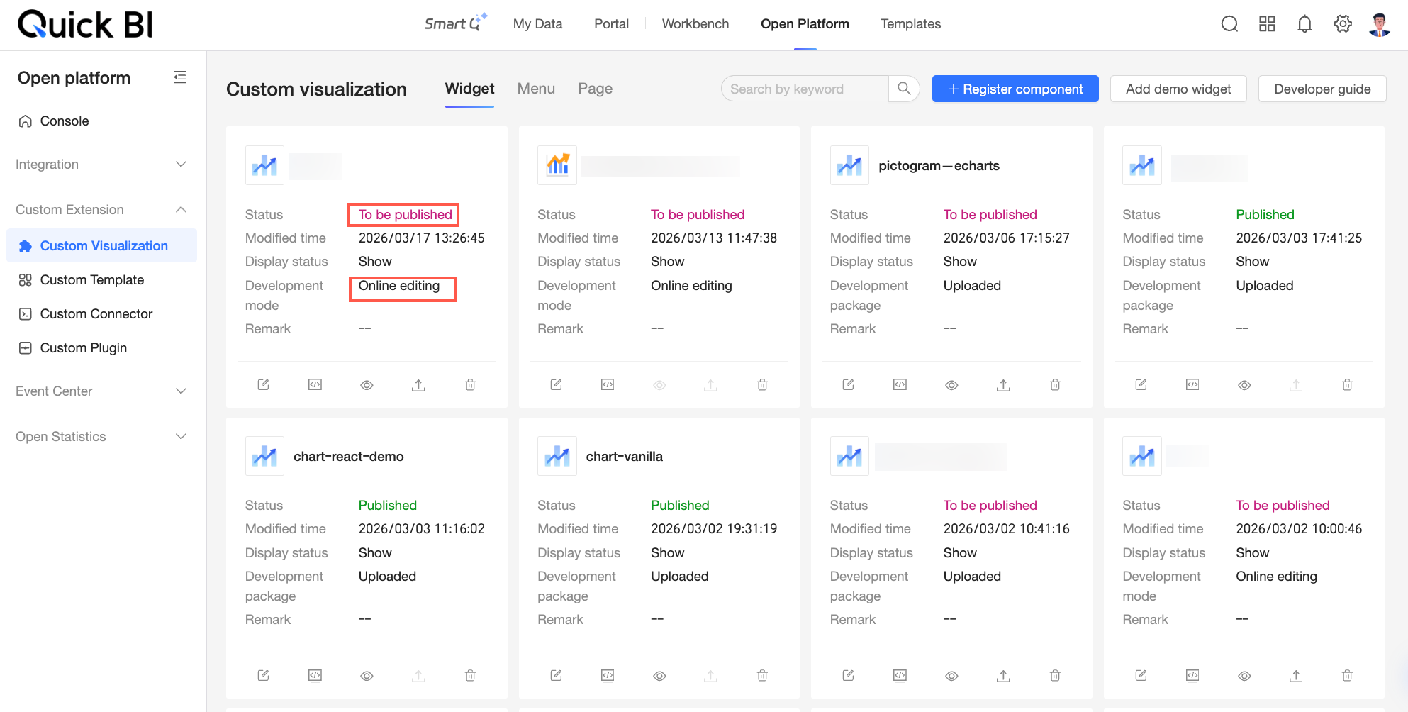Open code icon on pictogram—echarts card
Image resolution: width=1408 pixels, height=712 pixels.
click(900, 384)
